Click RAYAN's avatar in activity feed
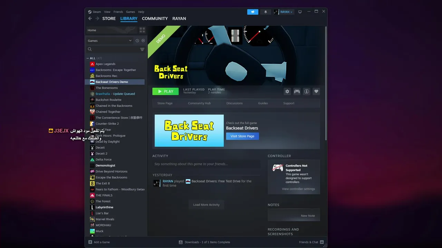Image resolution: width=442 pixels, height=248 pixels. [157, 183]
